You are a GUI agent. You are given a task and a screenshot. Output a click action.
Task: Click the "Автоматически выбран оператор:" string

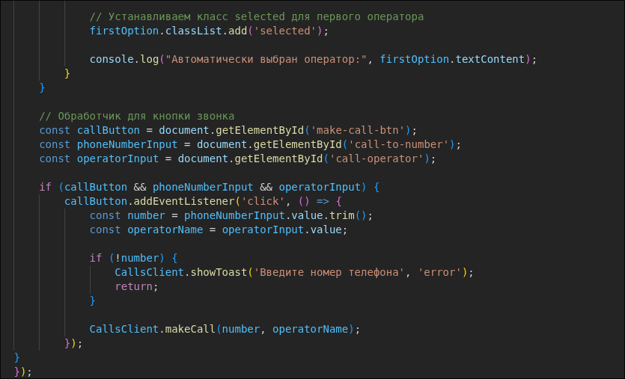(x=266, y=59)
